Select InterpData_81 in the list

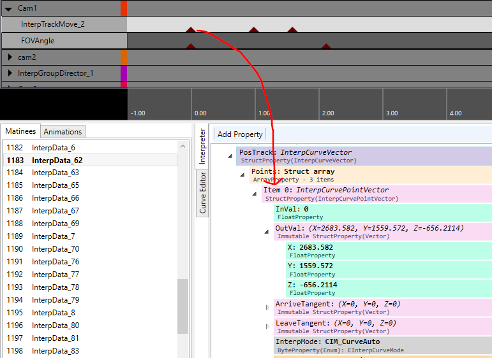[x=91, y=338]
